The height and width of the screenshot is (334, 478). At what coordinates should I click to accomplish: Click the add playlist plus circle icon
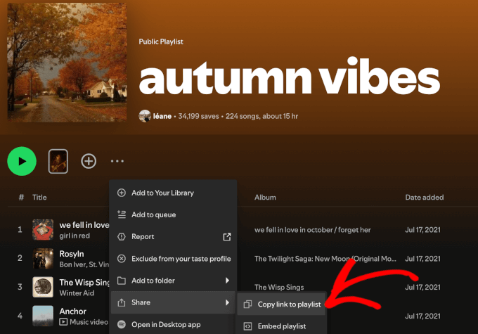[89, 161]
